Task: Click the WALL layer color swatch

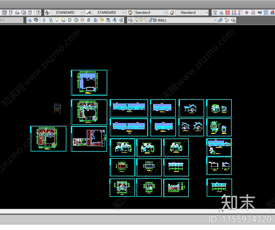Action: 155,20
